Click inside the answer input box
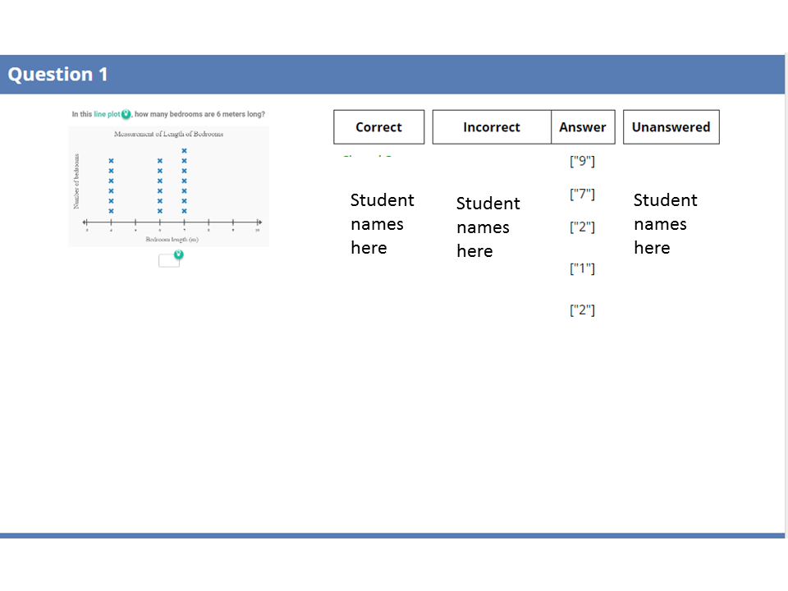 click(x=167, y=261)
